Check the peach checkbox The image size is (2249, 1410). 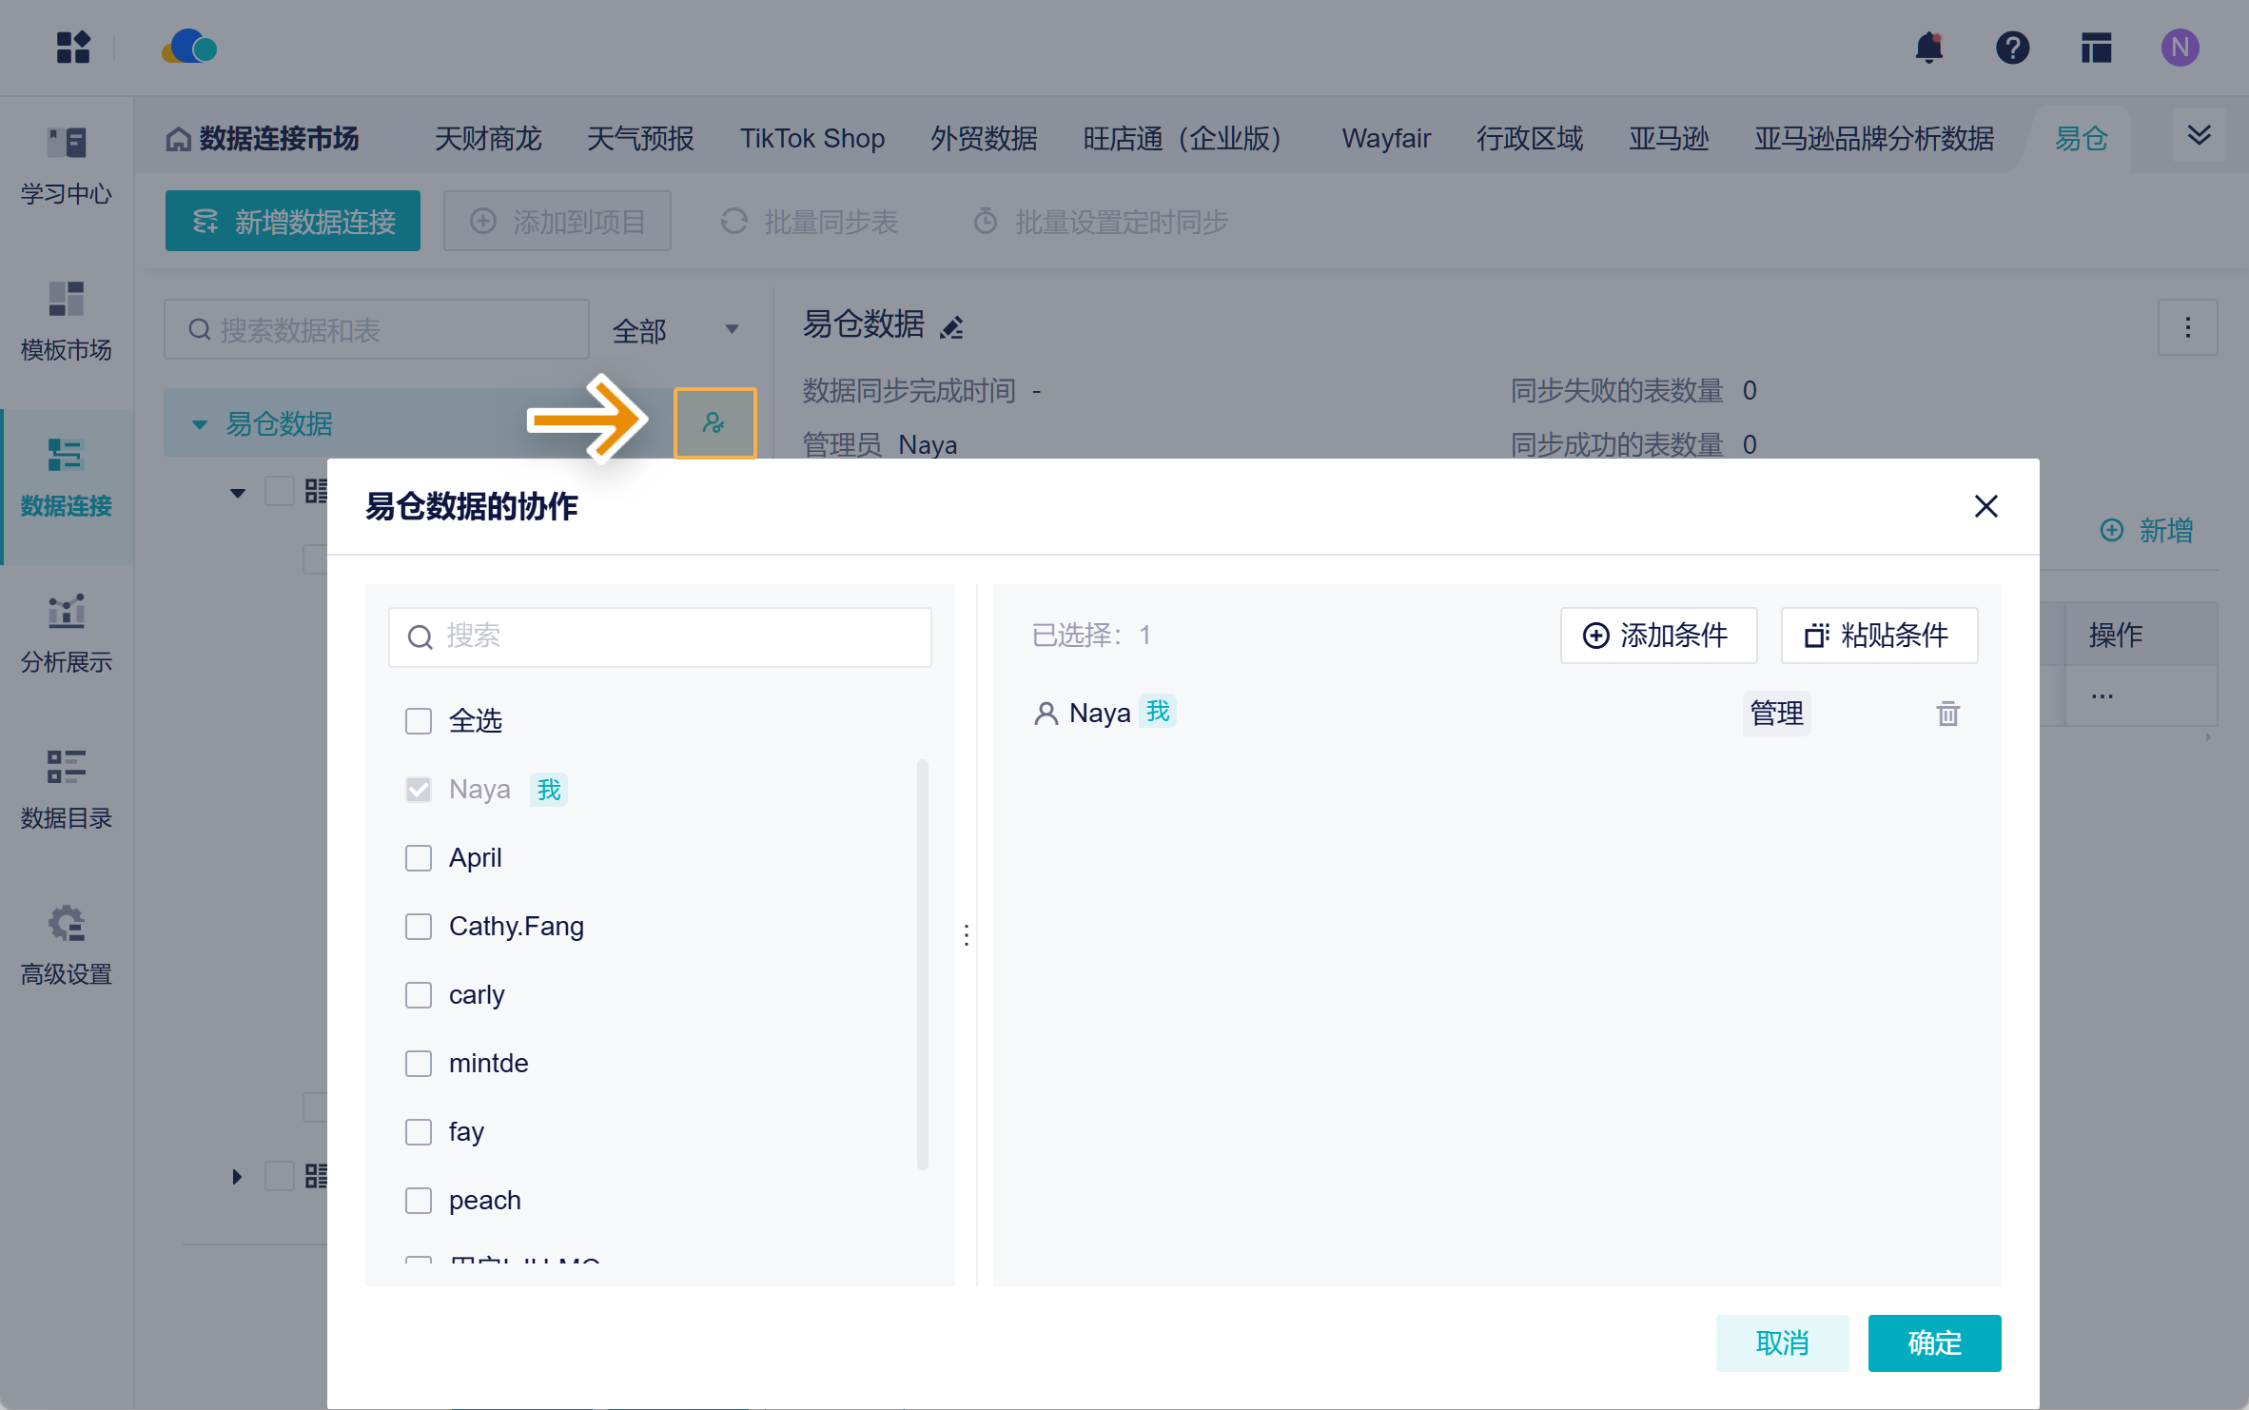click(419, 1200)
